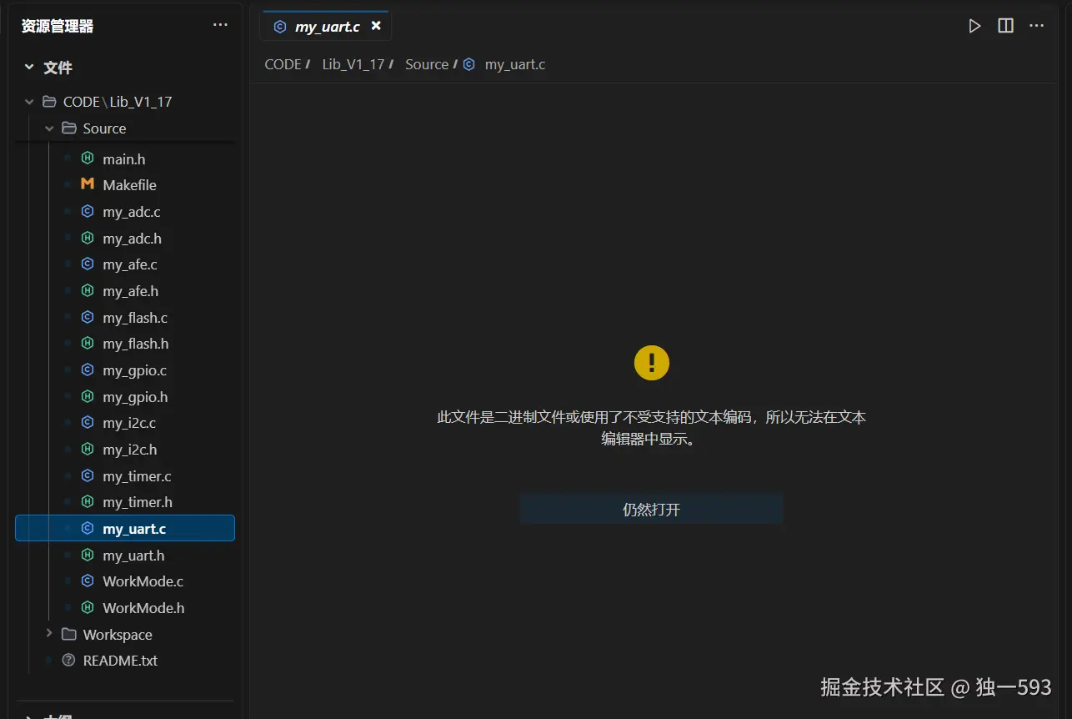Open the Explorer view more actions ellipsis
This screenshot has height=719, width=1072.
point(220,25)
